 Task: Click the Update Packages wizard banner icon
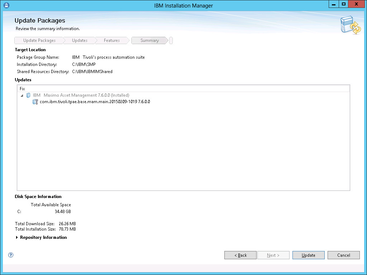(351, 25)
